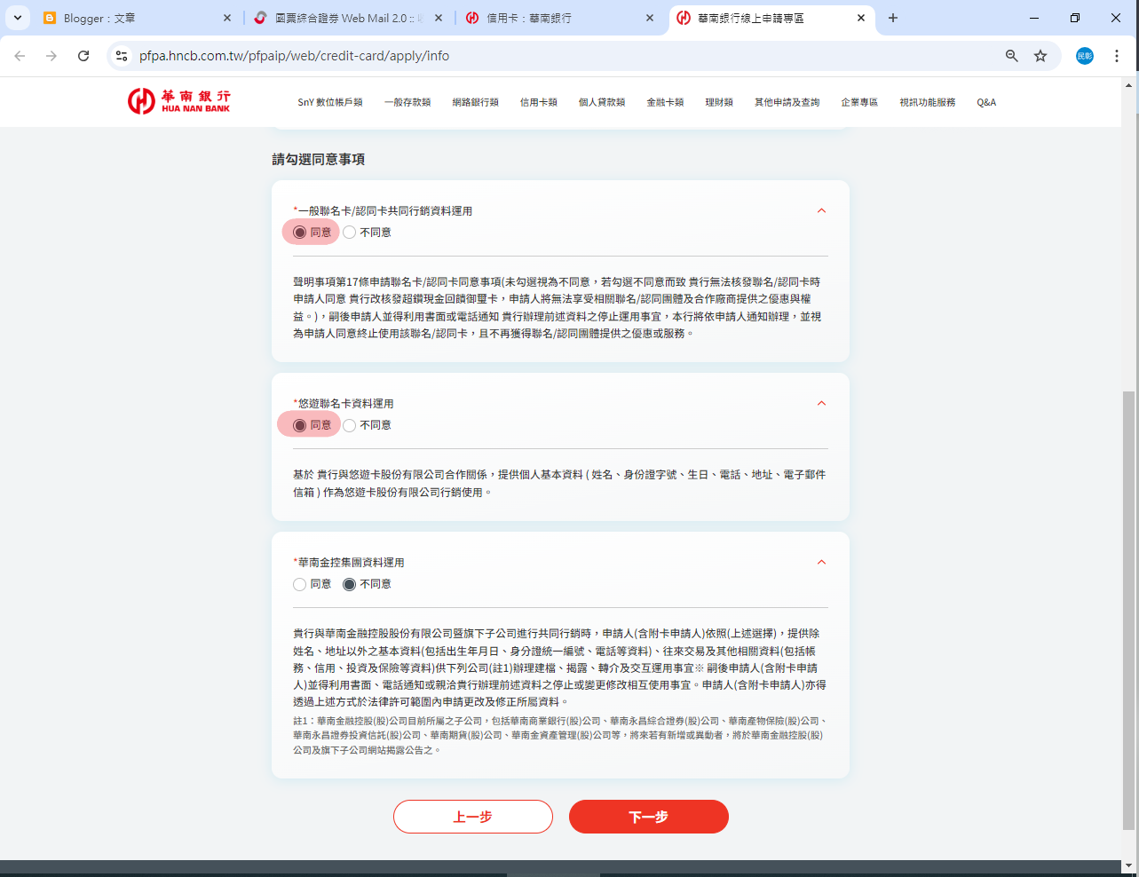The image size is (1139, 877).
Task: Click the 請勾選同意事項 heading text
Action: point(319,160)
